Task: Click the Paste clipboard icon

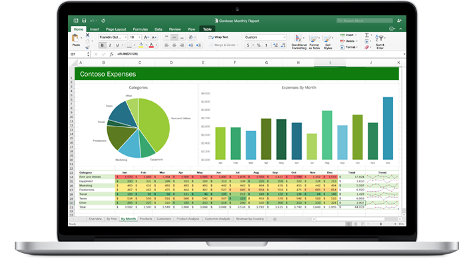Action: [x=75, y=38]
